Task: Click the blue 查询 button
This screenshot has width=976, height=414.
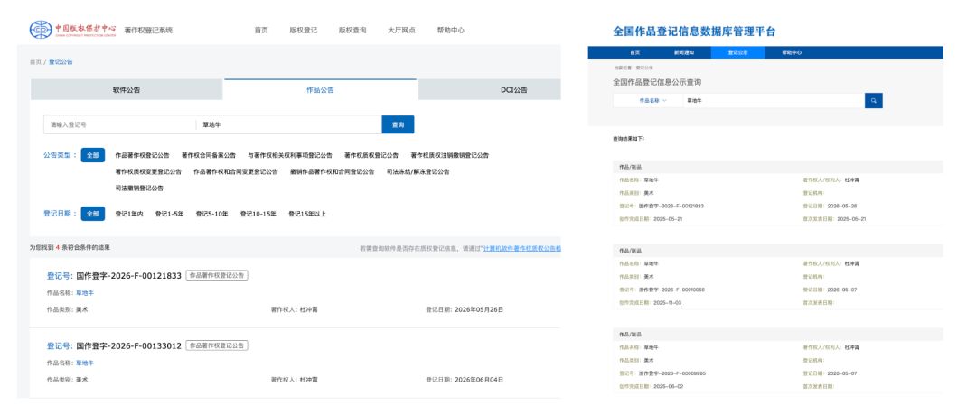Action: tap(398, 125)
